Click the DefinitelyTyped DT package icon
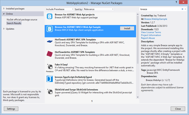The image size is (189, 115). click(50, 79)
